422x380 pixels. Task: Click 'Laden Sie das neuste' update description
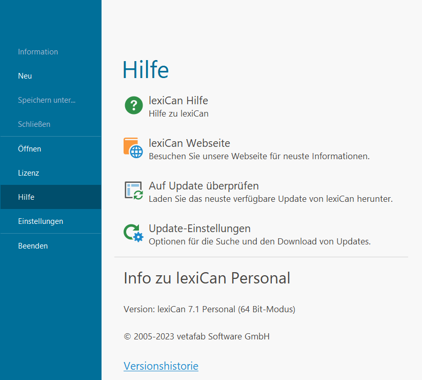270,199
